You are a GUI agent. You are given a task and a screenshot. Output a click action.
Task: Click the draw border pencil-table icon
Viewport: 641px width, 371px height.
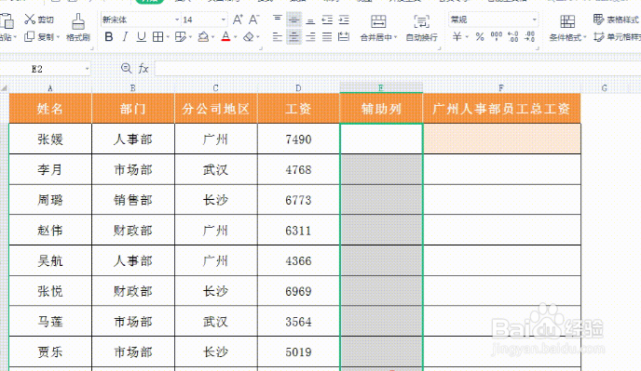tap(180, 37)
